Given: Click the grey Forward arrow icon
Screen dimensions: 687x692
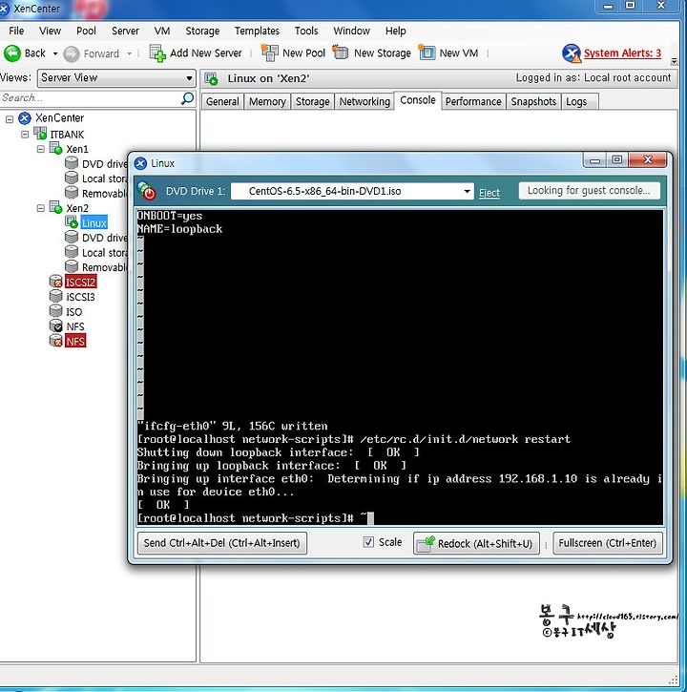Looking at the screenshot, I should point(72,53).
